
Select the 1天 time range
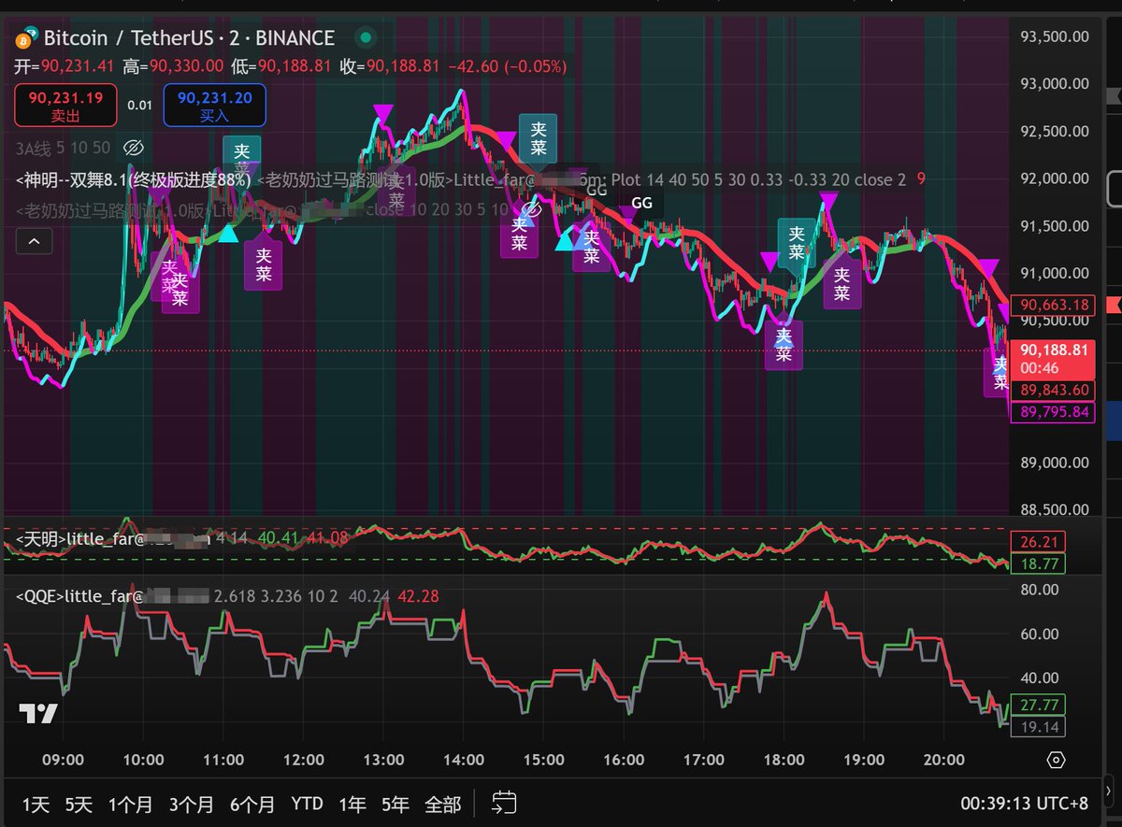coord(36,804)
